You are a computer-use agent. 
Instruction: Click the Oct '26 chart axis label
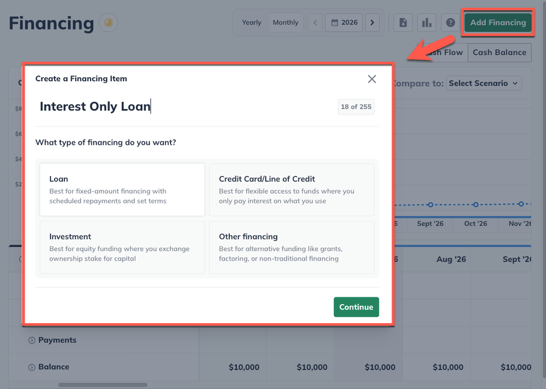point(475,224)
